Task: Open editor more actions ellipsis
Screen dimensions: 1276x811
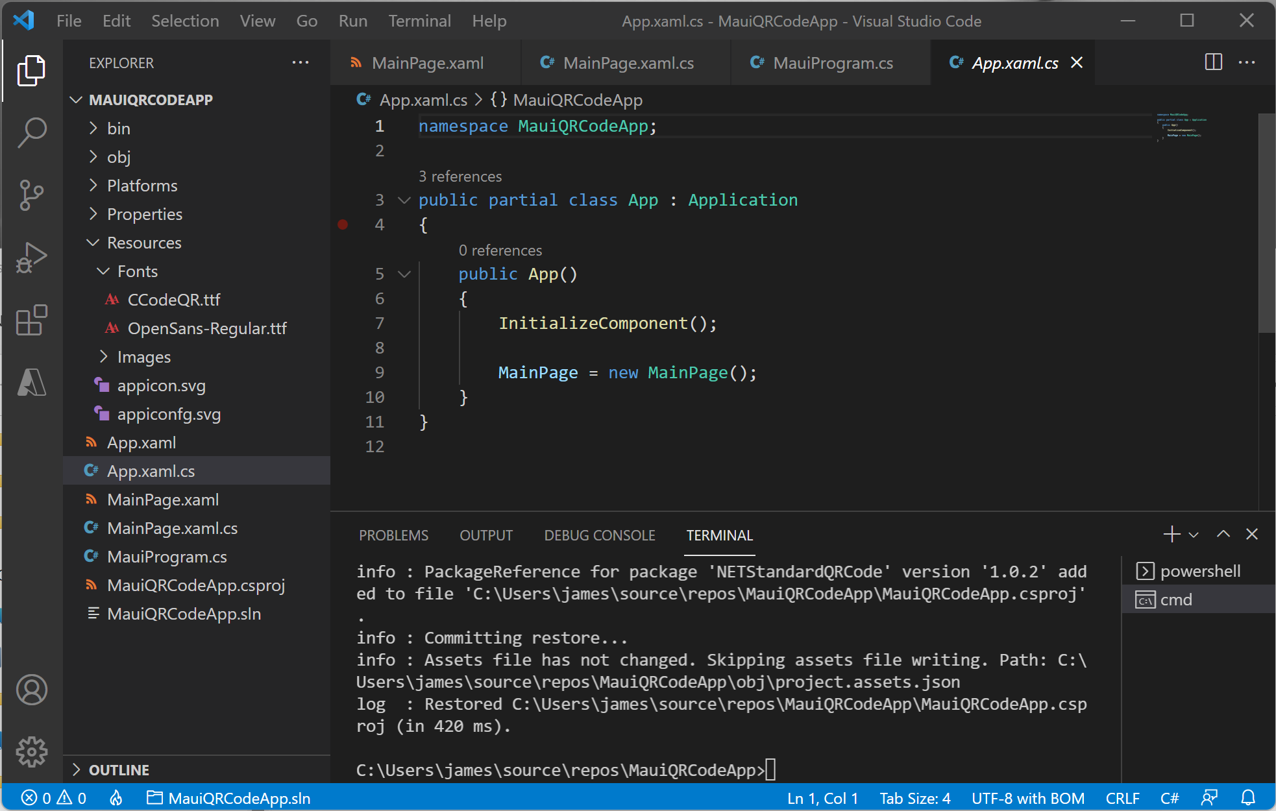Action: 1247,62
